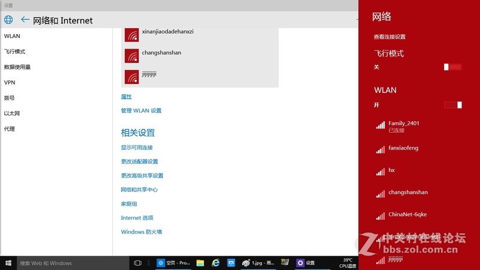Click 查看连接设置 in network flyout
The image size is (480, 270).
pyautogui.click(x=389, y=37)
